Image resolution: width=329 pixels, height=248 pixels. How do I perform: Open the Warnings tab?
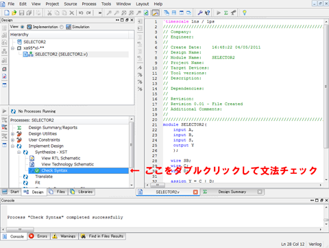click(x=64, y=236)
